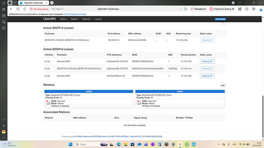Open the browser profile avatar

point(233,3)
